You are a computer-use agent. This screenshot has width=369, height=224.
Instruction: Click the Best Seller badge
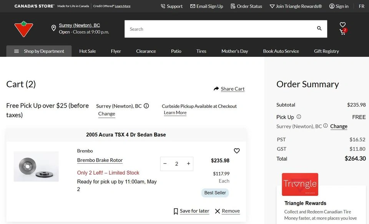click(x=215, y=193)
